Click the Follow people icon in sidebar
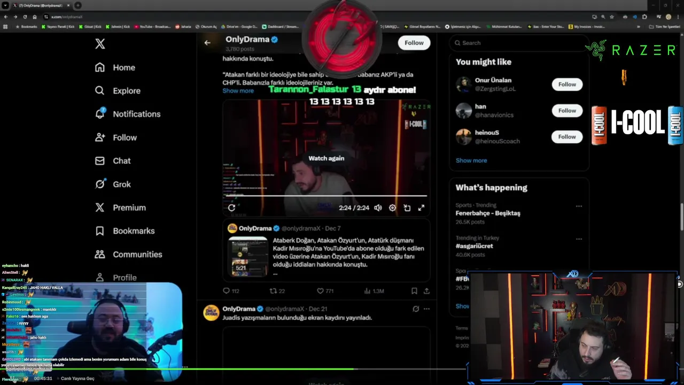 click(100, 137)
